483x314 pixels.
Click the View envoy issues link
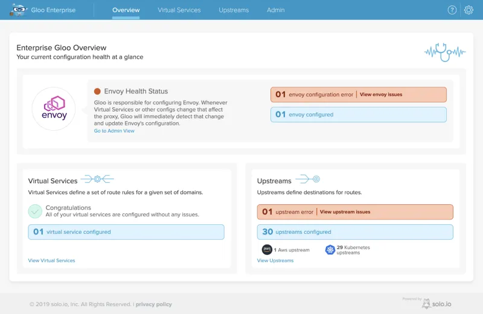(381, 95)
